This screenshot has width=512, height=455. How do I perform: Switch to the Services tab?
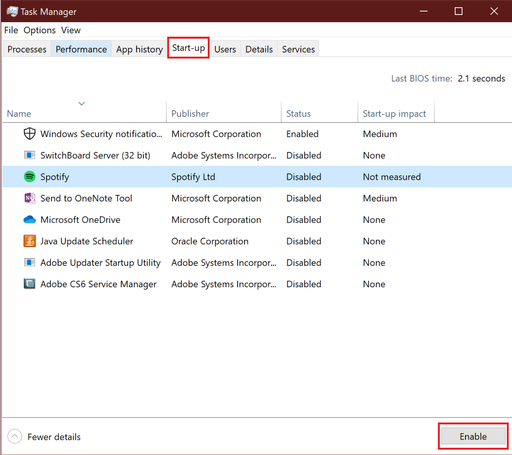point(298,49)
